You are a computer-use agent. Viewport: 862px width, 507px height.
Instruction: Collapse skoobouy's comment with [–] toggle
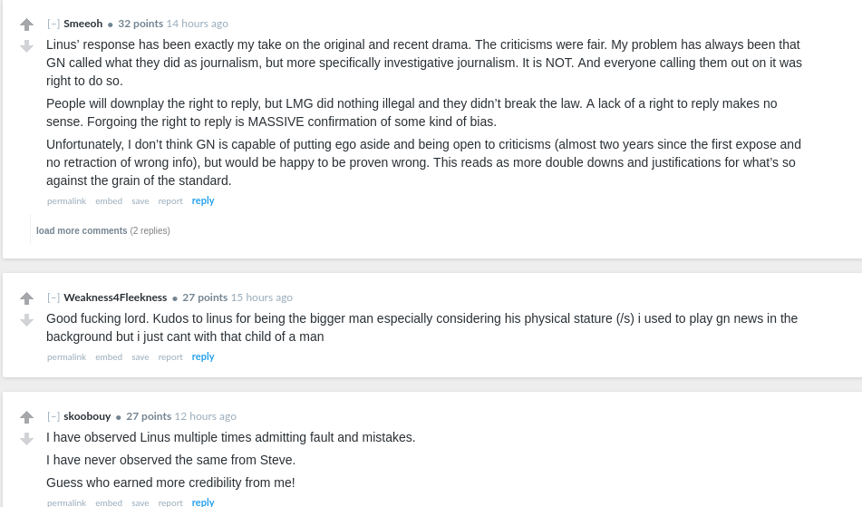click(53, 416)
